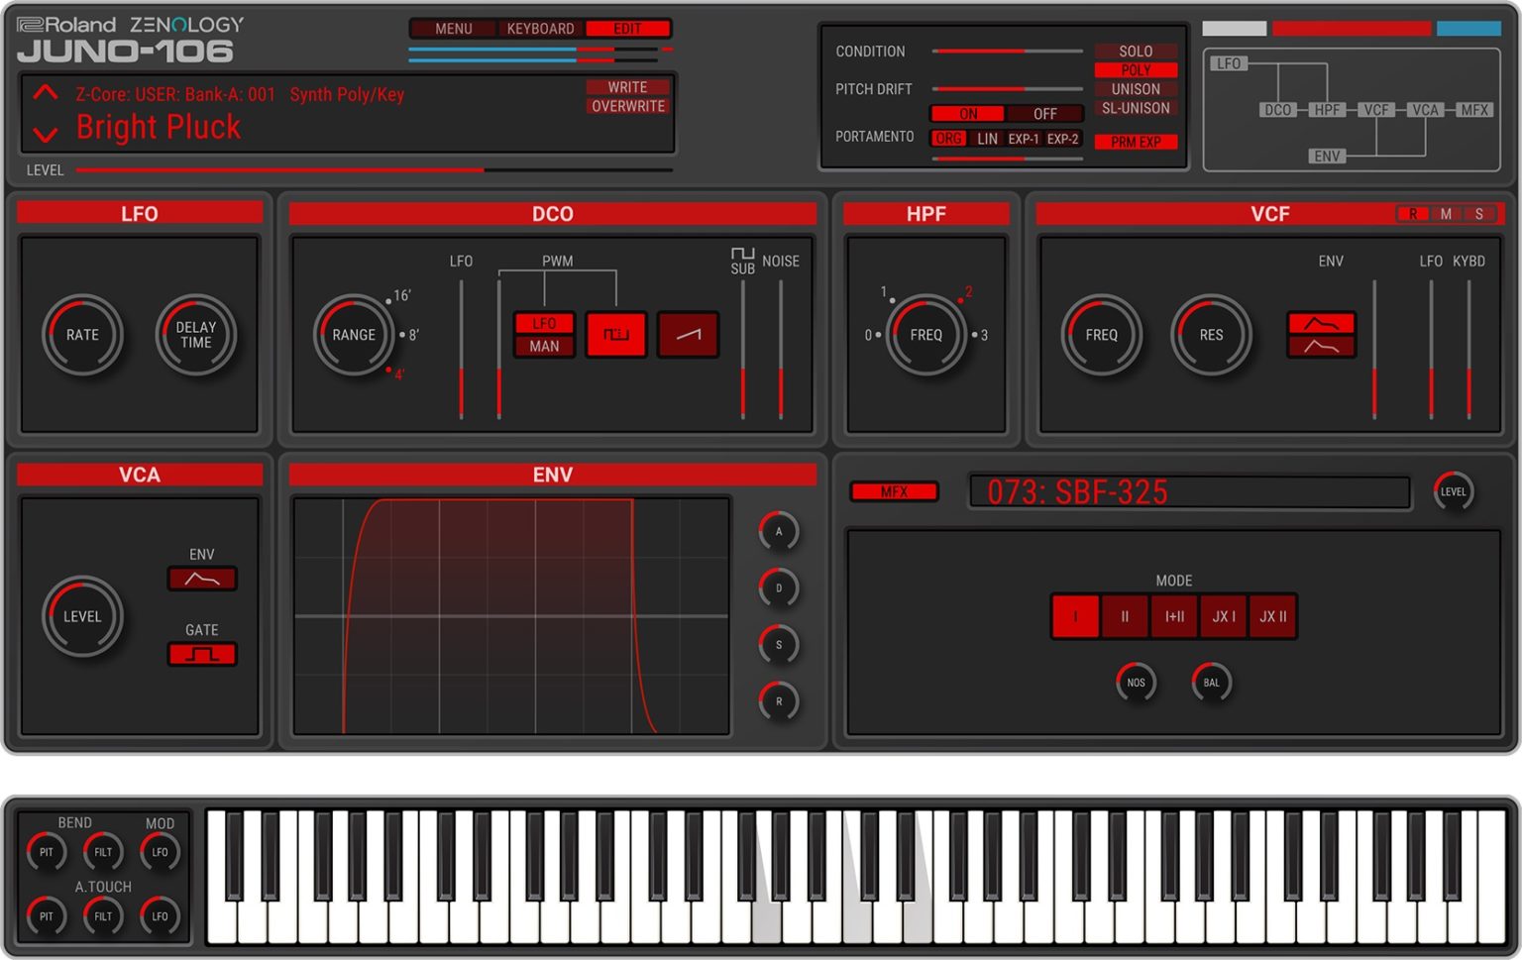Select ORG portamento curve

click(x=948, y=139)
